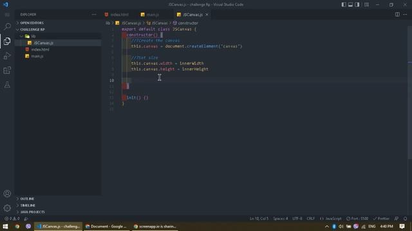Open the Bluetooth tray icon

(334, 227)
